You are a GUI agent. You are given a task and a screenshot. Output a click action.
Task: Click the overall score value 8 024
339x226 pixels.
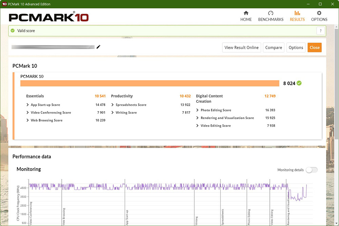tap(289, 83)
